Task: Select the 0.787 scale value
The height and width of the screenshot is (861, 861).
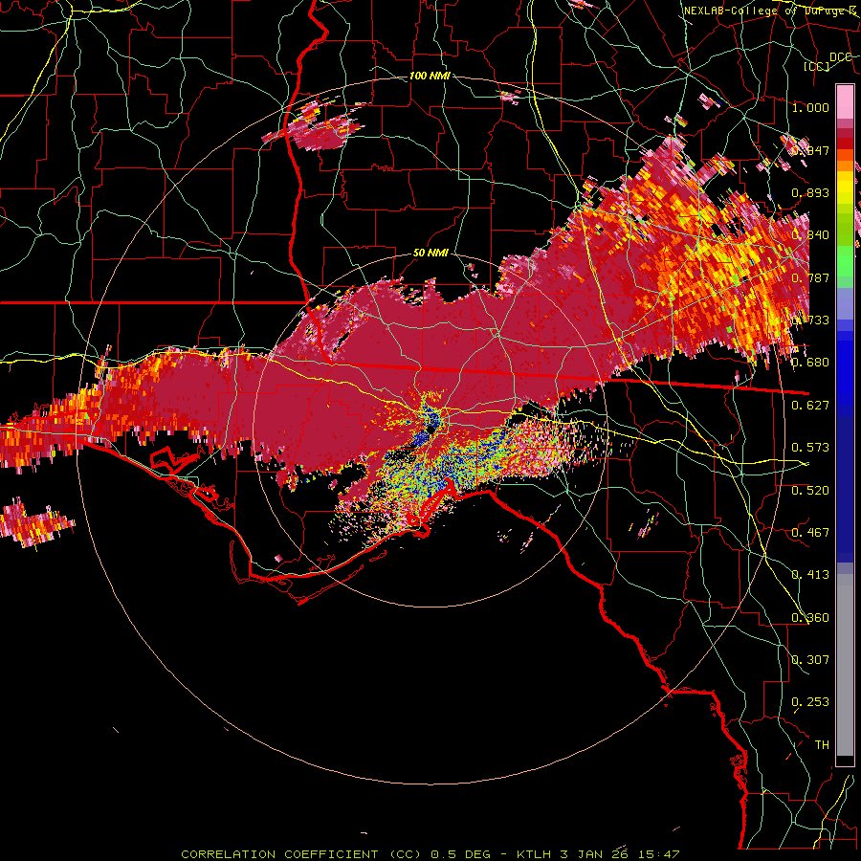Action: pyautogui.click(x=810, y=277)
